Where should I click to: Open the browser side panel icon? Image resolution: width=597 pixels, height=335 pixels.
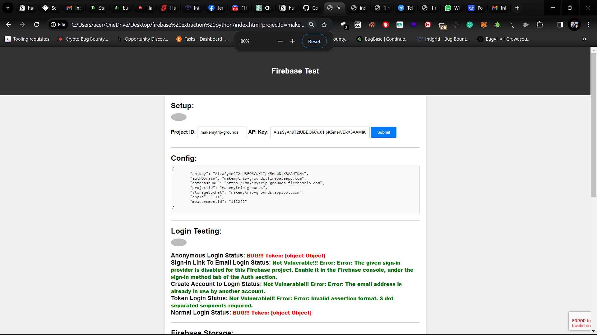coord(560,25)
